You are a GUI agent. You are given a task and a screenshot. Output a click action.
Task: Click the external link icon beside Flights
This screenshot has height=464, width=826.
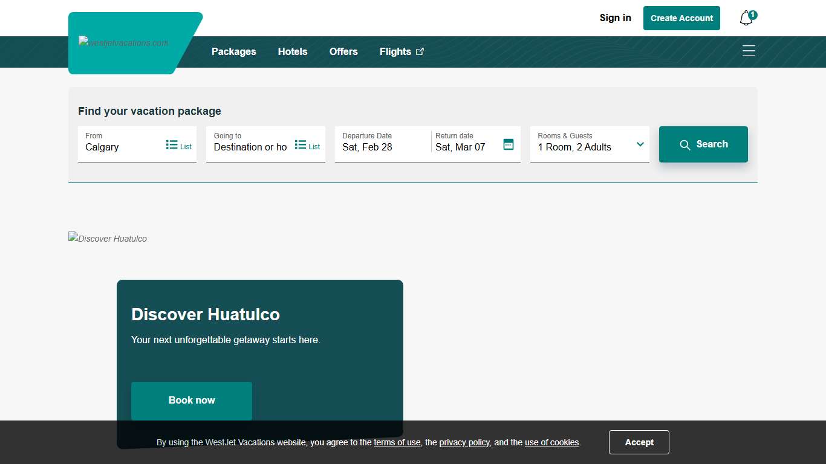(x=420, y=51)
